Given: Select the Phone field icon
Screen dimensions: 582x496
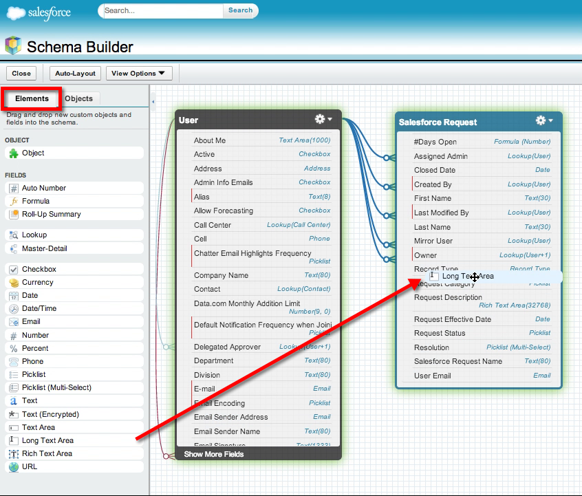Looking at the screenshot, I should click(14, 362).
